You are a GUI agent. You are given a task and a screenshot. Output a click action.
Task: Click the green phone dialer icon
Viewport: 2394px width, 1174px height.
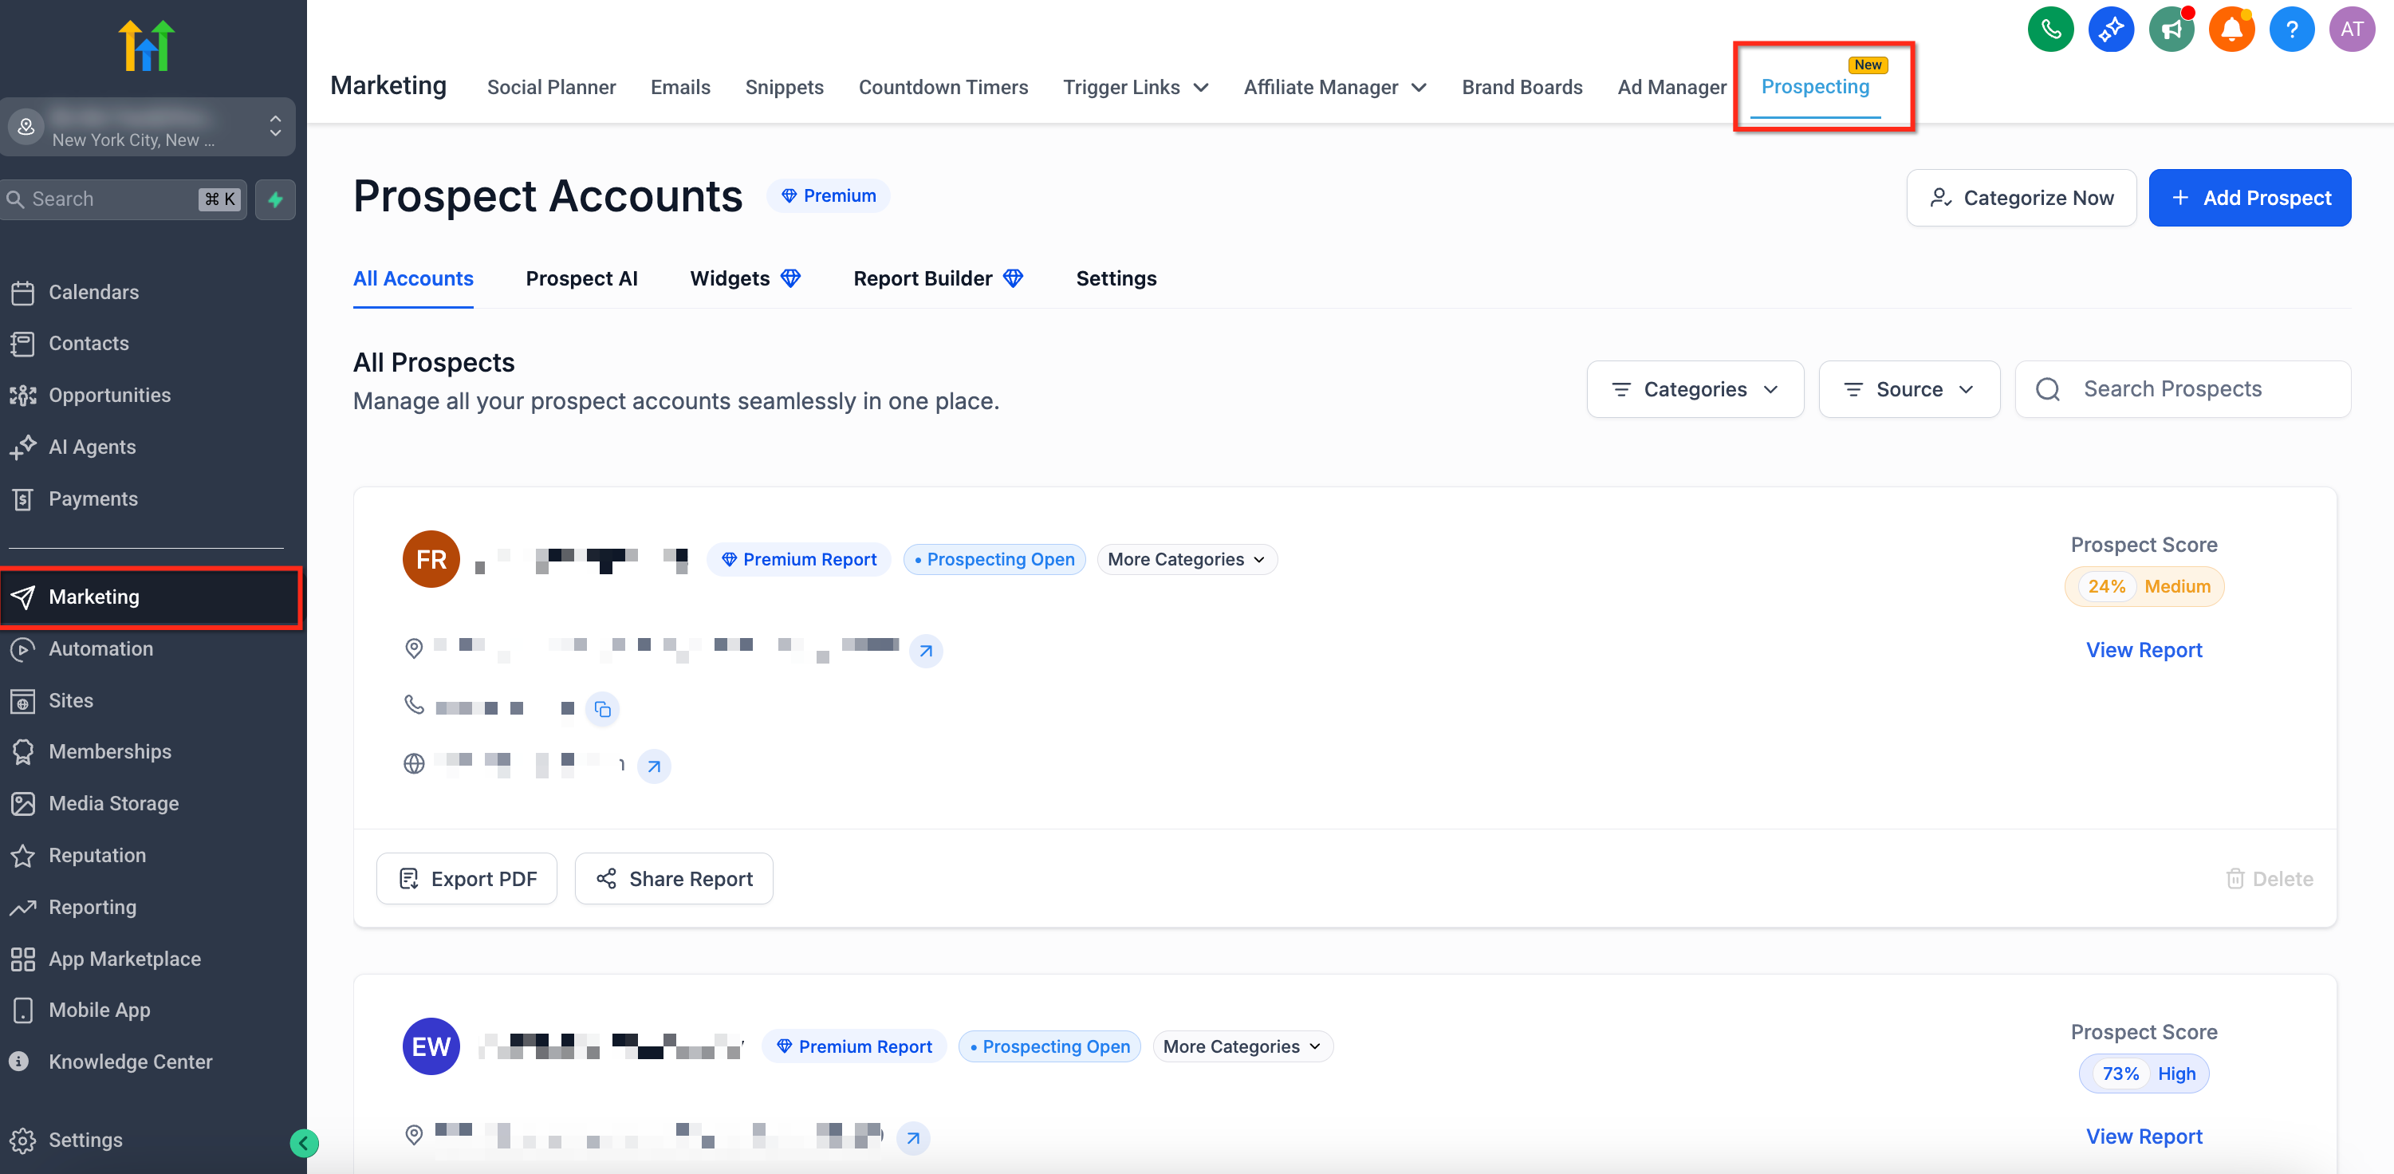pyautogui.click(x=2049, y=30)
